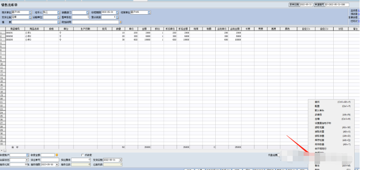The image size is (366, 170).
Task: Click orange icon beside 附加说明 field
Action: click(121, 22)
